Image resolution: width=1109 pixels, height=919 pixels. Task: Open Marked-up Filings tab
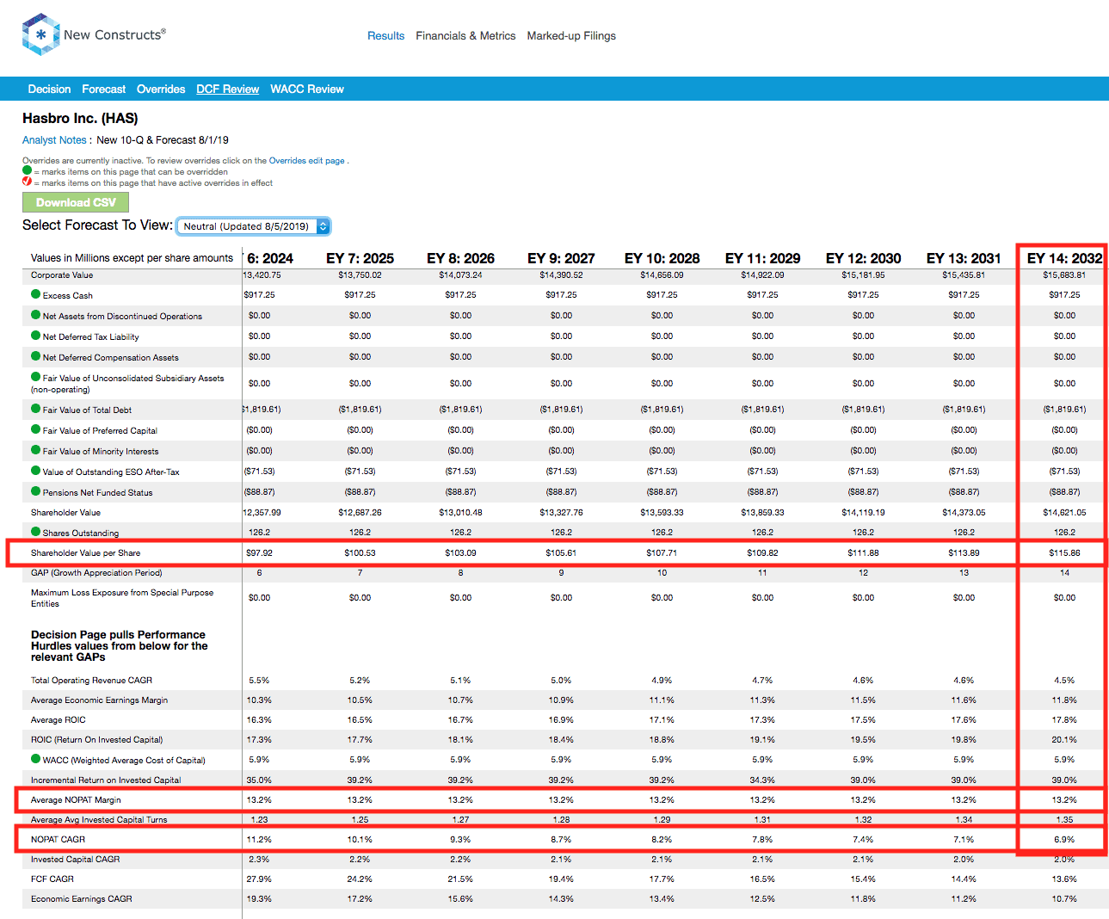pyautogui.click(x=571, y=36)
